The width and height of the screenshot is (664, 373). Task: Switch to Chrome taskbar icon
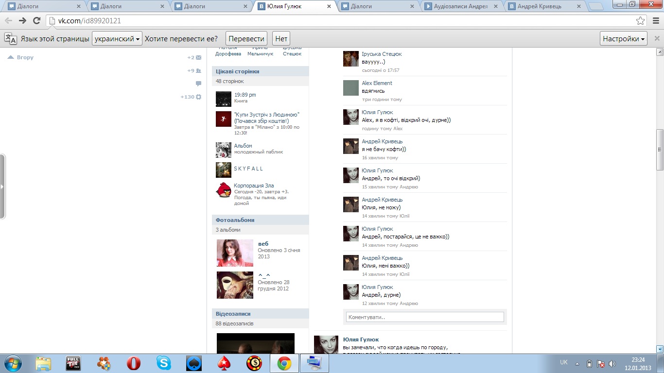click(284, 363)
